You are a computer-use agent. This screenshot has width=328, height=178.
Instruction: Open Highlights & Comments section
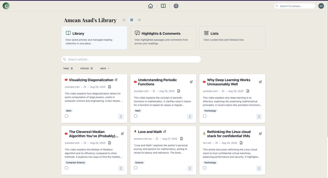pyautogui.click(x=163, y=38)
